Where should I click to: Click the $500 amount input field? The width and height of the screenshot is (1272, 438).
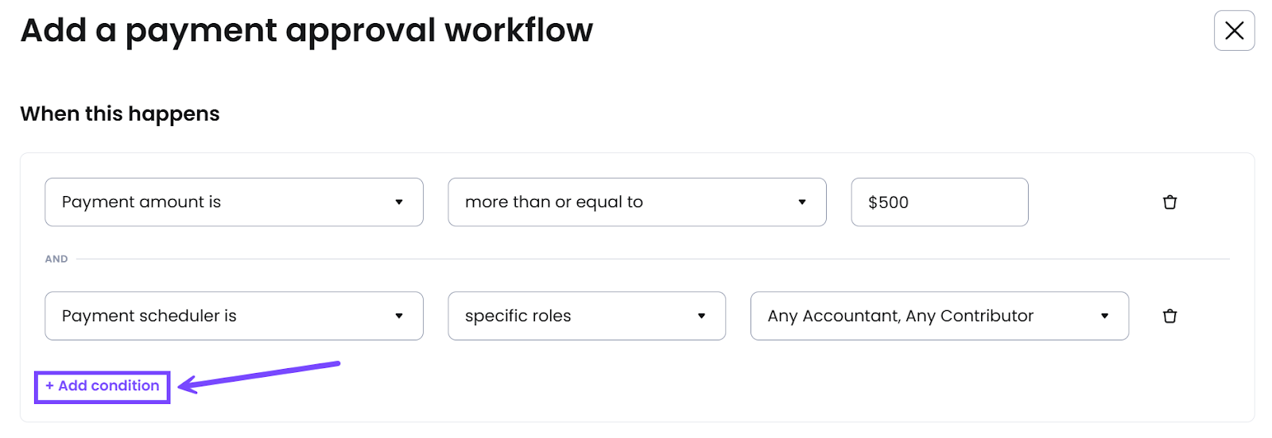(x=939, y=202)
